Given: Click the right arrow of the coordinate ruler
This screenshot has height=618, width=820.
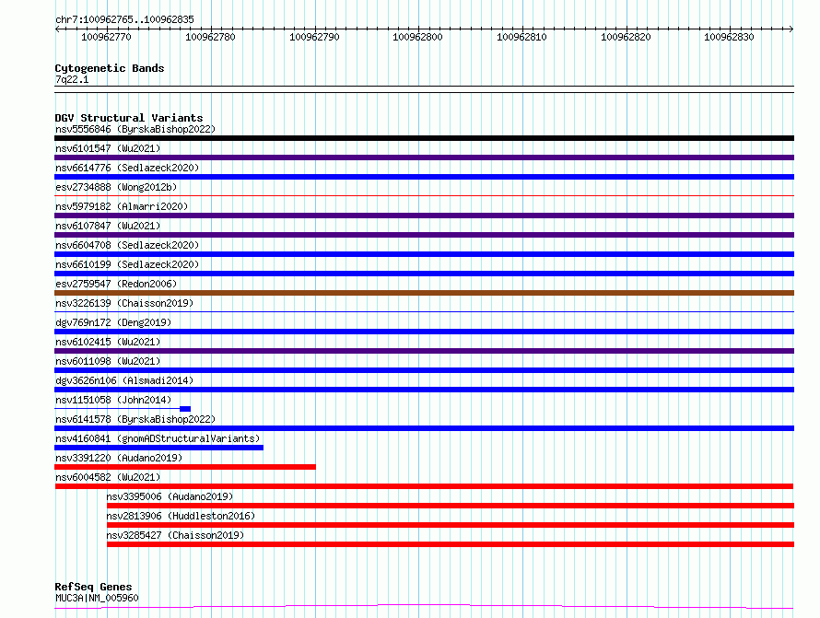Looking at the screenshot, I should tap(791, 29).
